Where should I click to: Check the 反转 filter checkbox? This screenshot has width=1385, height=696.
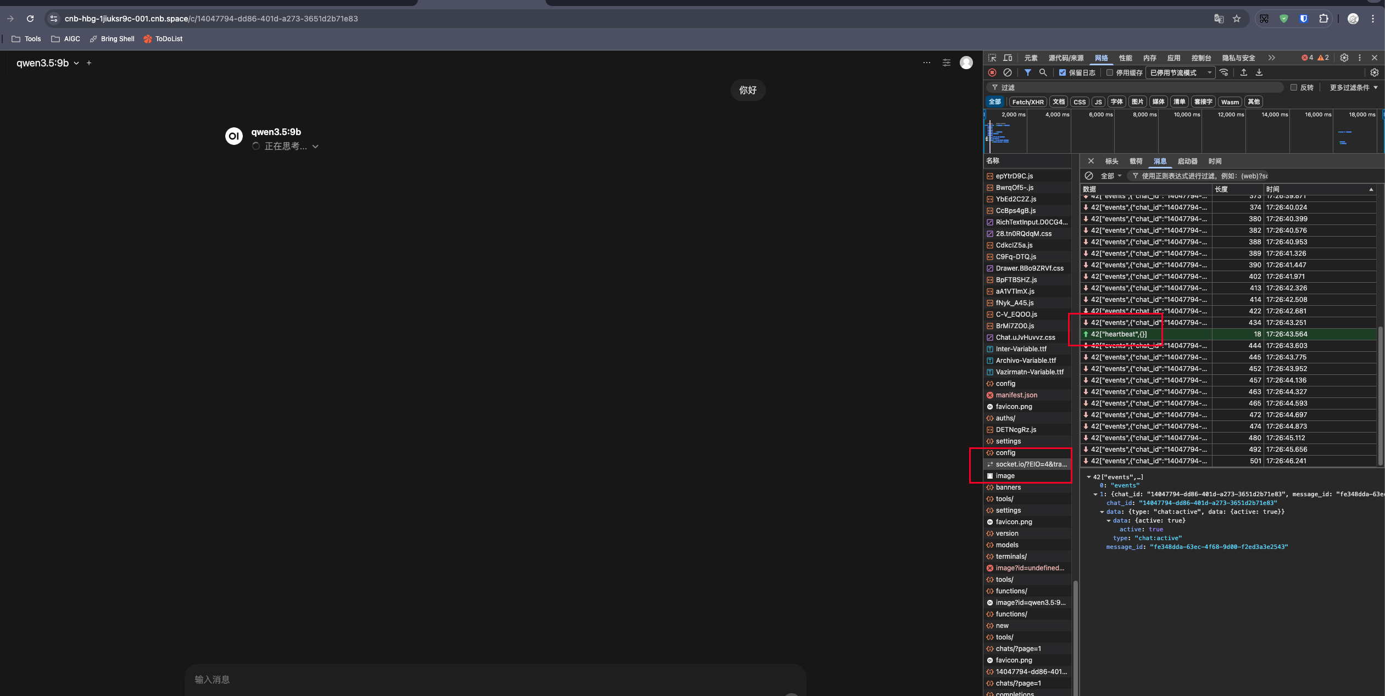pyautogui.click(x=1294, y=87)
